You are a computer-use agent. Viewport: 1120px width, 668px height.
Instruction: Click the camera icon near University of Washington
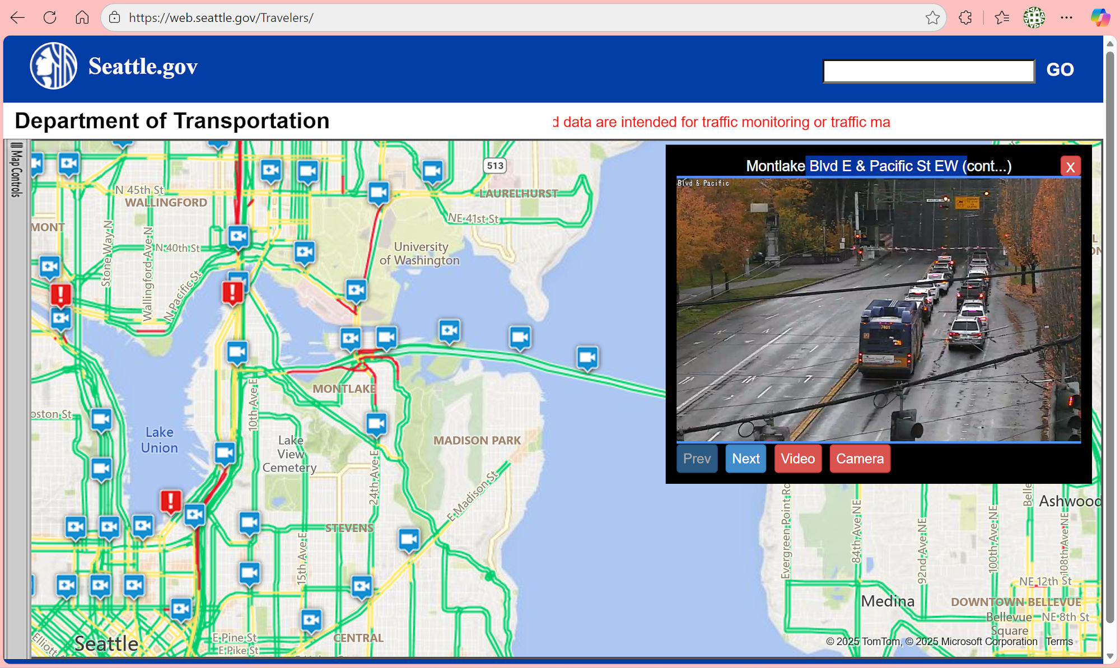(x=356, y=290)
